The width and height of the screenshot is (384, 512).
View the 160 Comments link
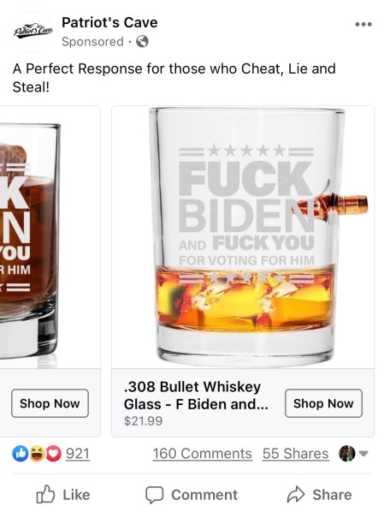click(203, 454)
